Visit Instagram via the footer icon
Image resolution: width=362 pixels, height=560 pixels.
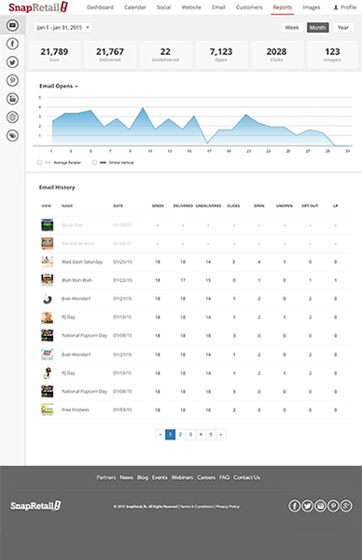coord(320,506)
